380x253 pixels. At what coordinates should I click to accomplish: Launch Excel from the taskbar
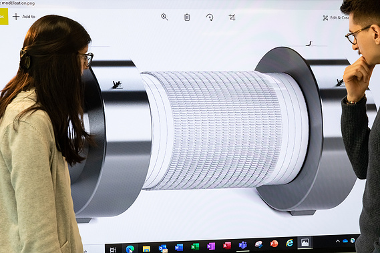(x=195, y=247)
